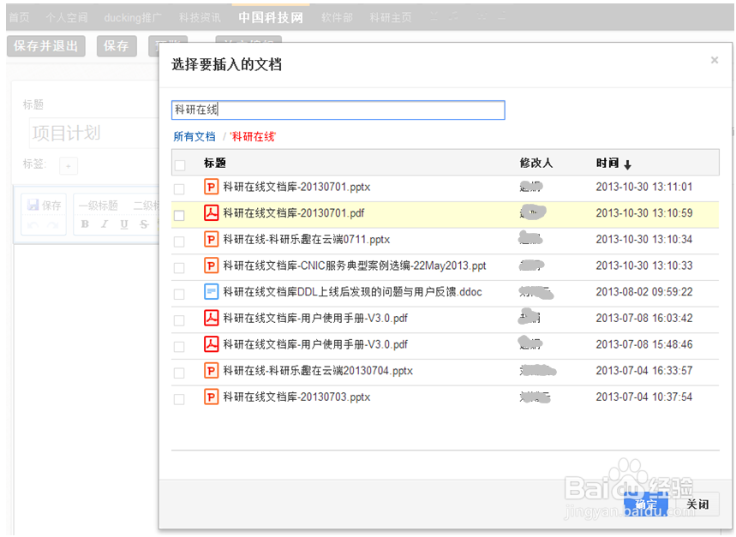Viewport: 736px width, 537px height.
Task: Check the box for 科研在线文档库-20130701.pdf
Action: coord(179,215)
